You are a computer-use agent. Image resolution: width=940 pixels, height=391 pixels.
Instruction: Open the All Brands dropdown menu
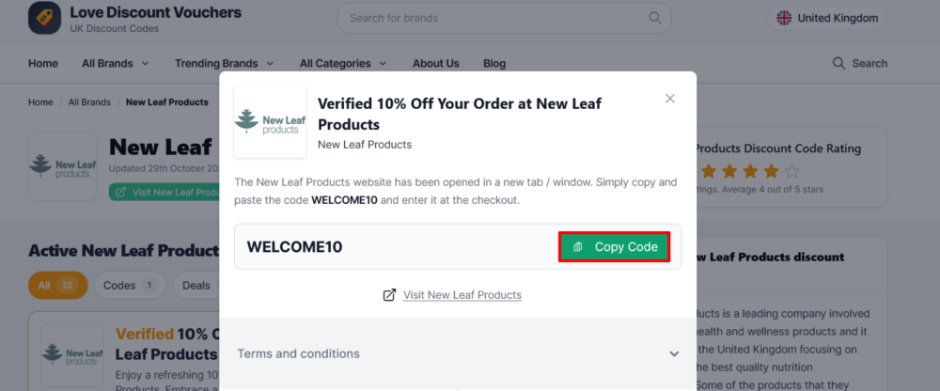[115, 63]
